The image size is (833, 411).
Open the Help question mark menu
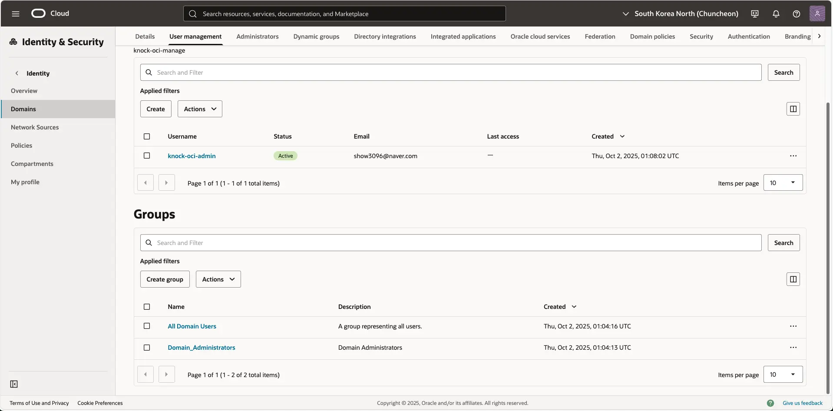pyautogui.click(x=797, y=13)
